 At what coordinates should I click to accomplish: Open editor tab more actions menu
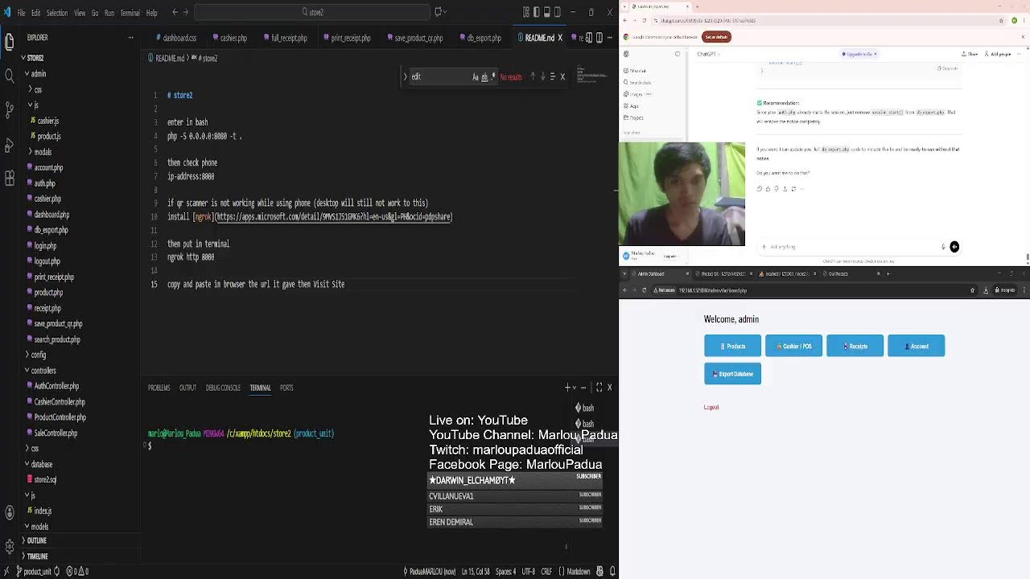coord(611,38)
